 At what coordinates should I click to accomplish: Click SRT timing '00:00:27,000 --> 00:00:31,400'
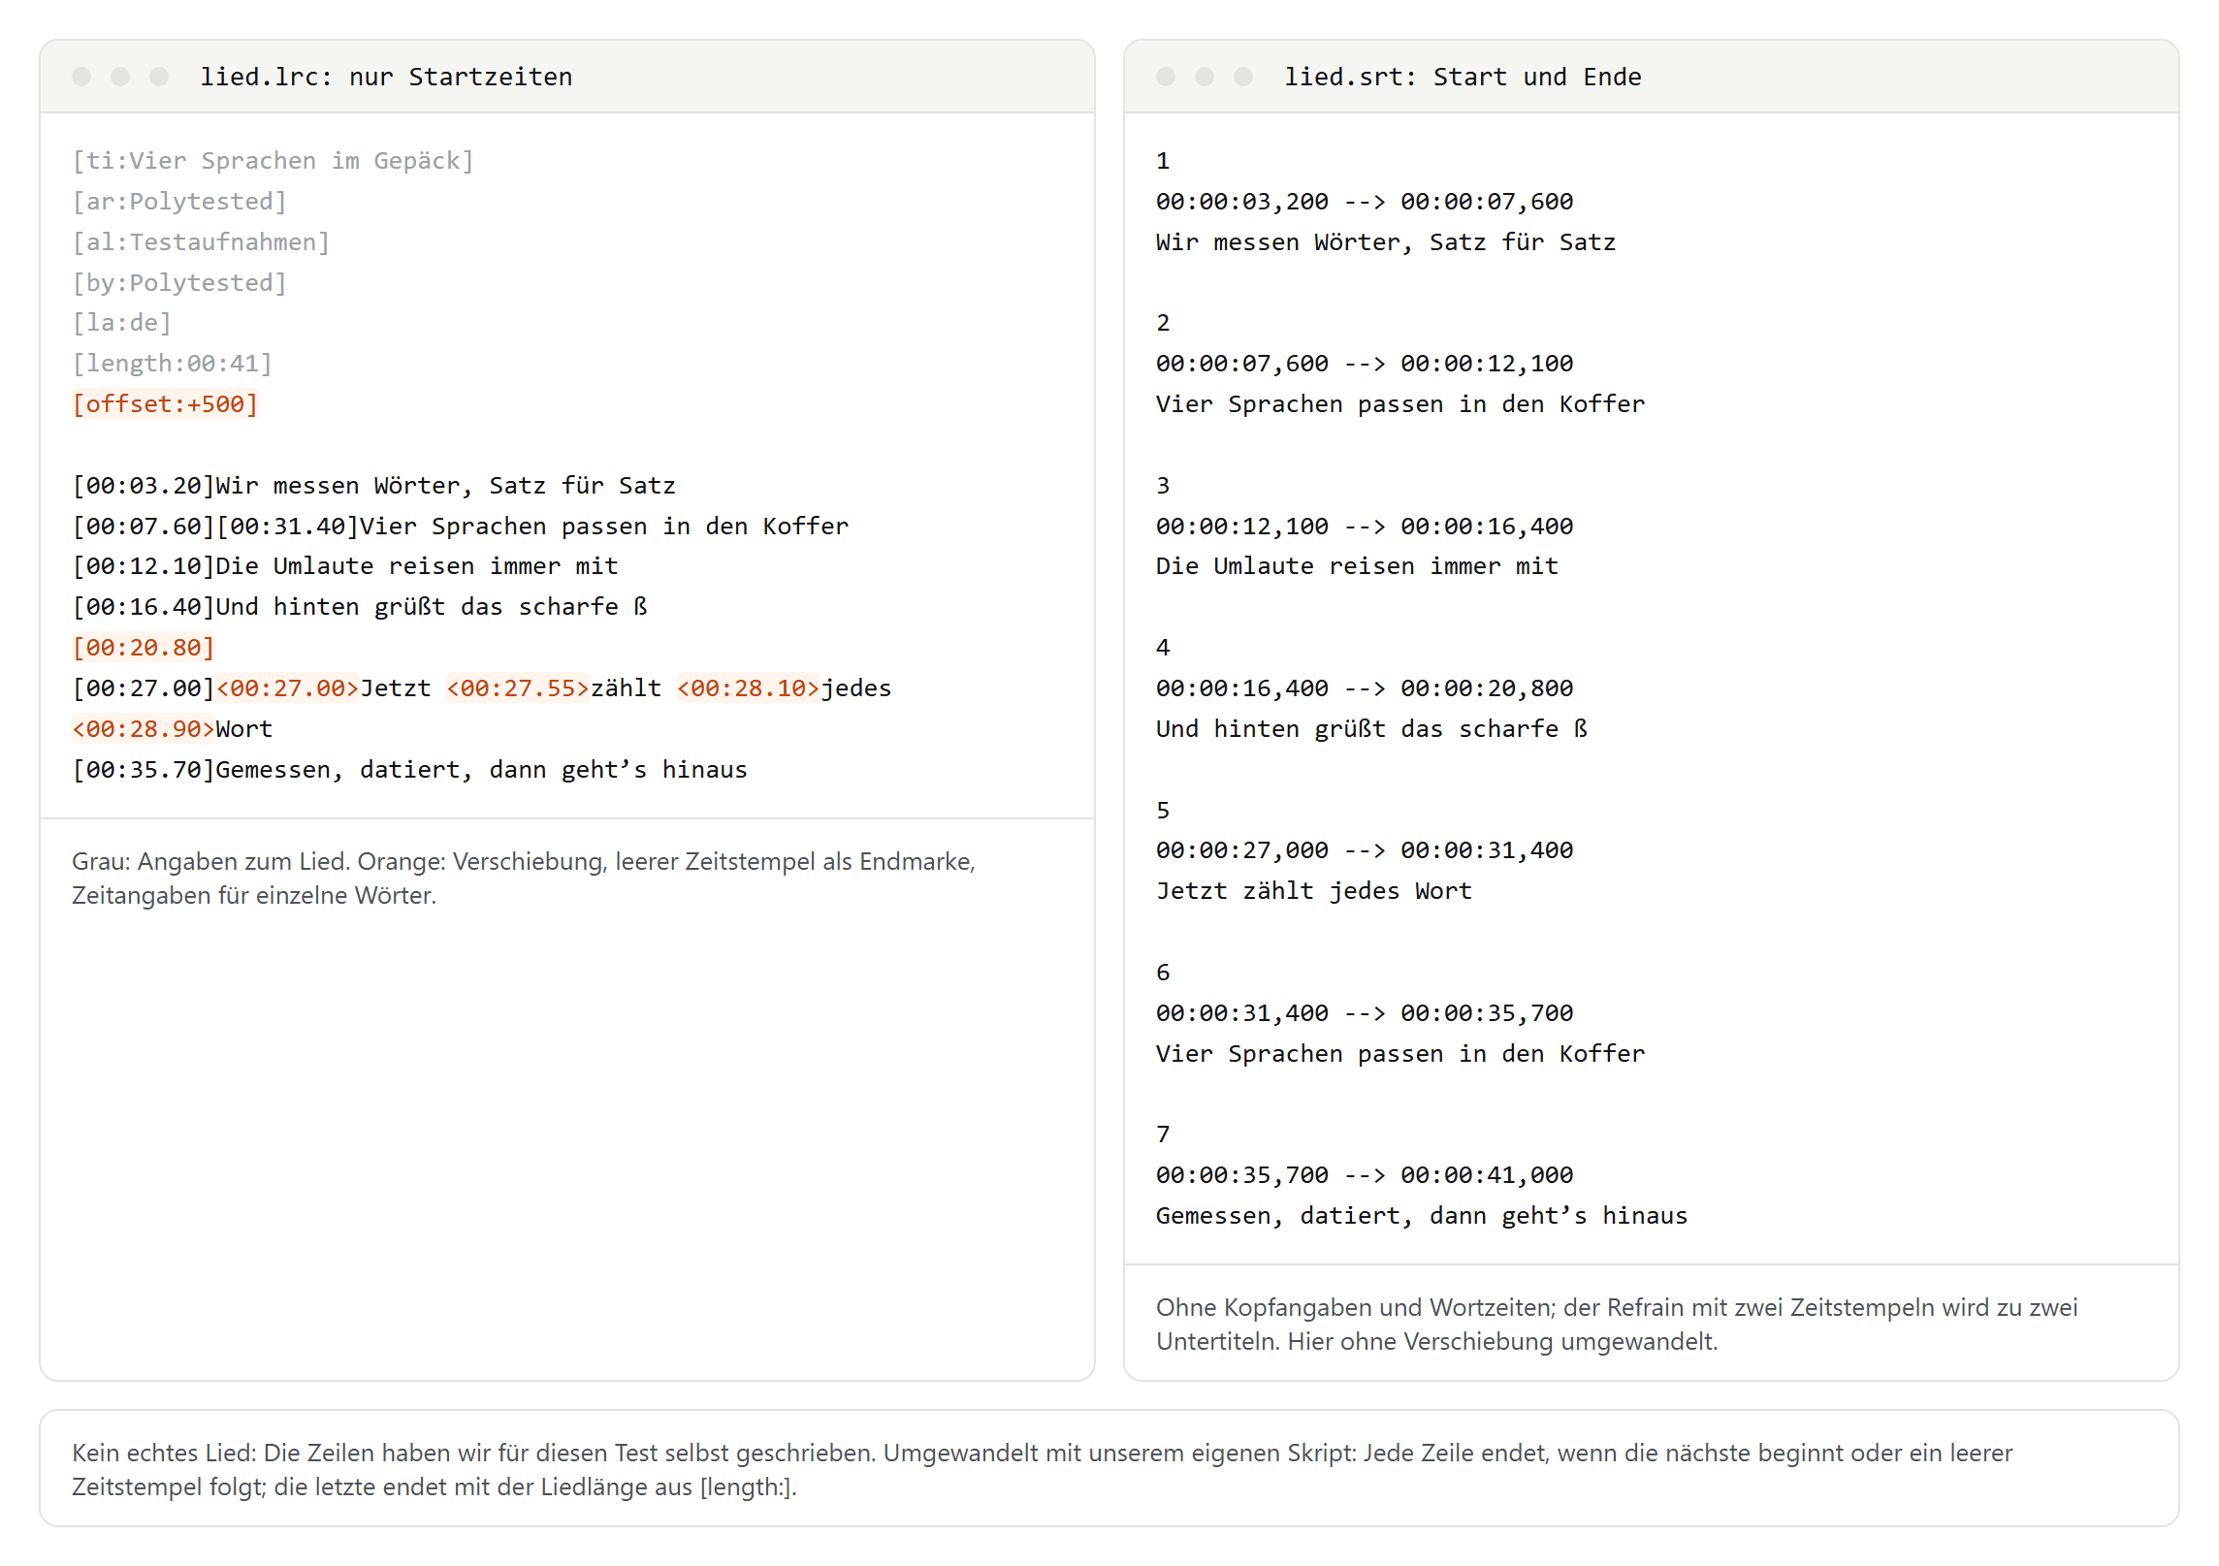tap(1365, 850)
